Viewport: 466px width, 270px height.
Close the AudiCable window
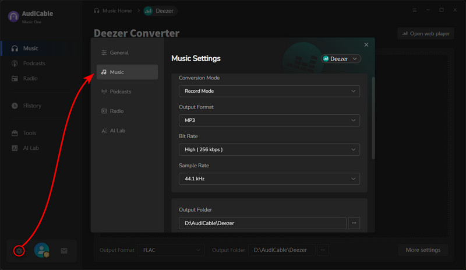click(455, 10)
